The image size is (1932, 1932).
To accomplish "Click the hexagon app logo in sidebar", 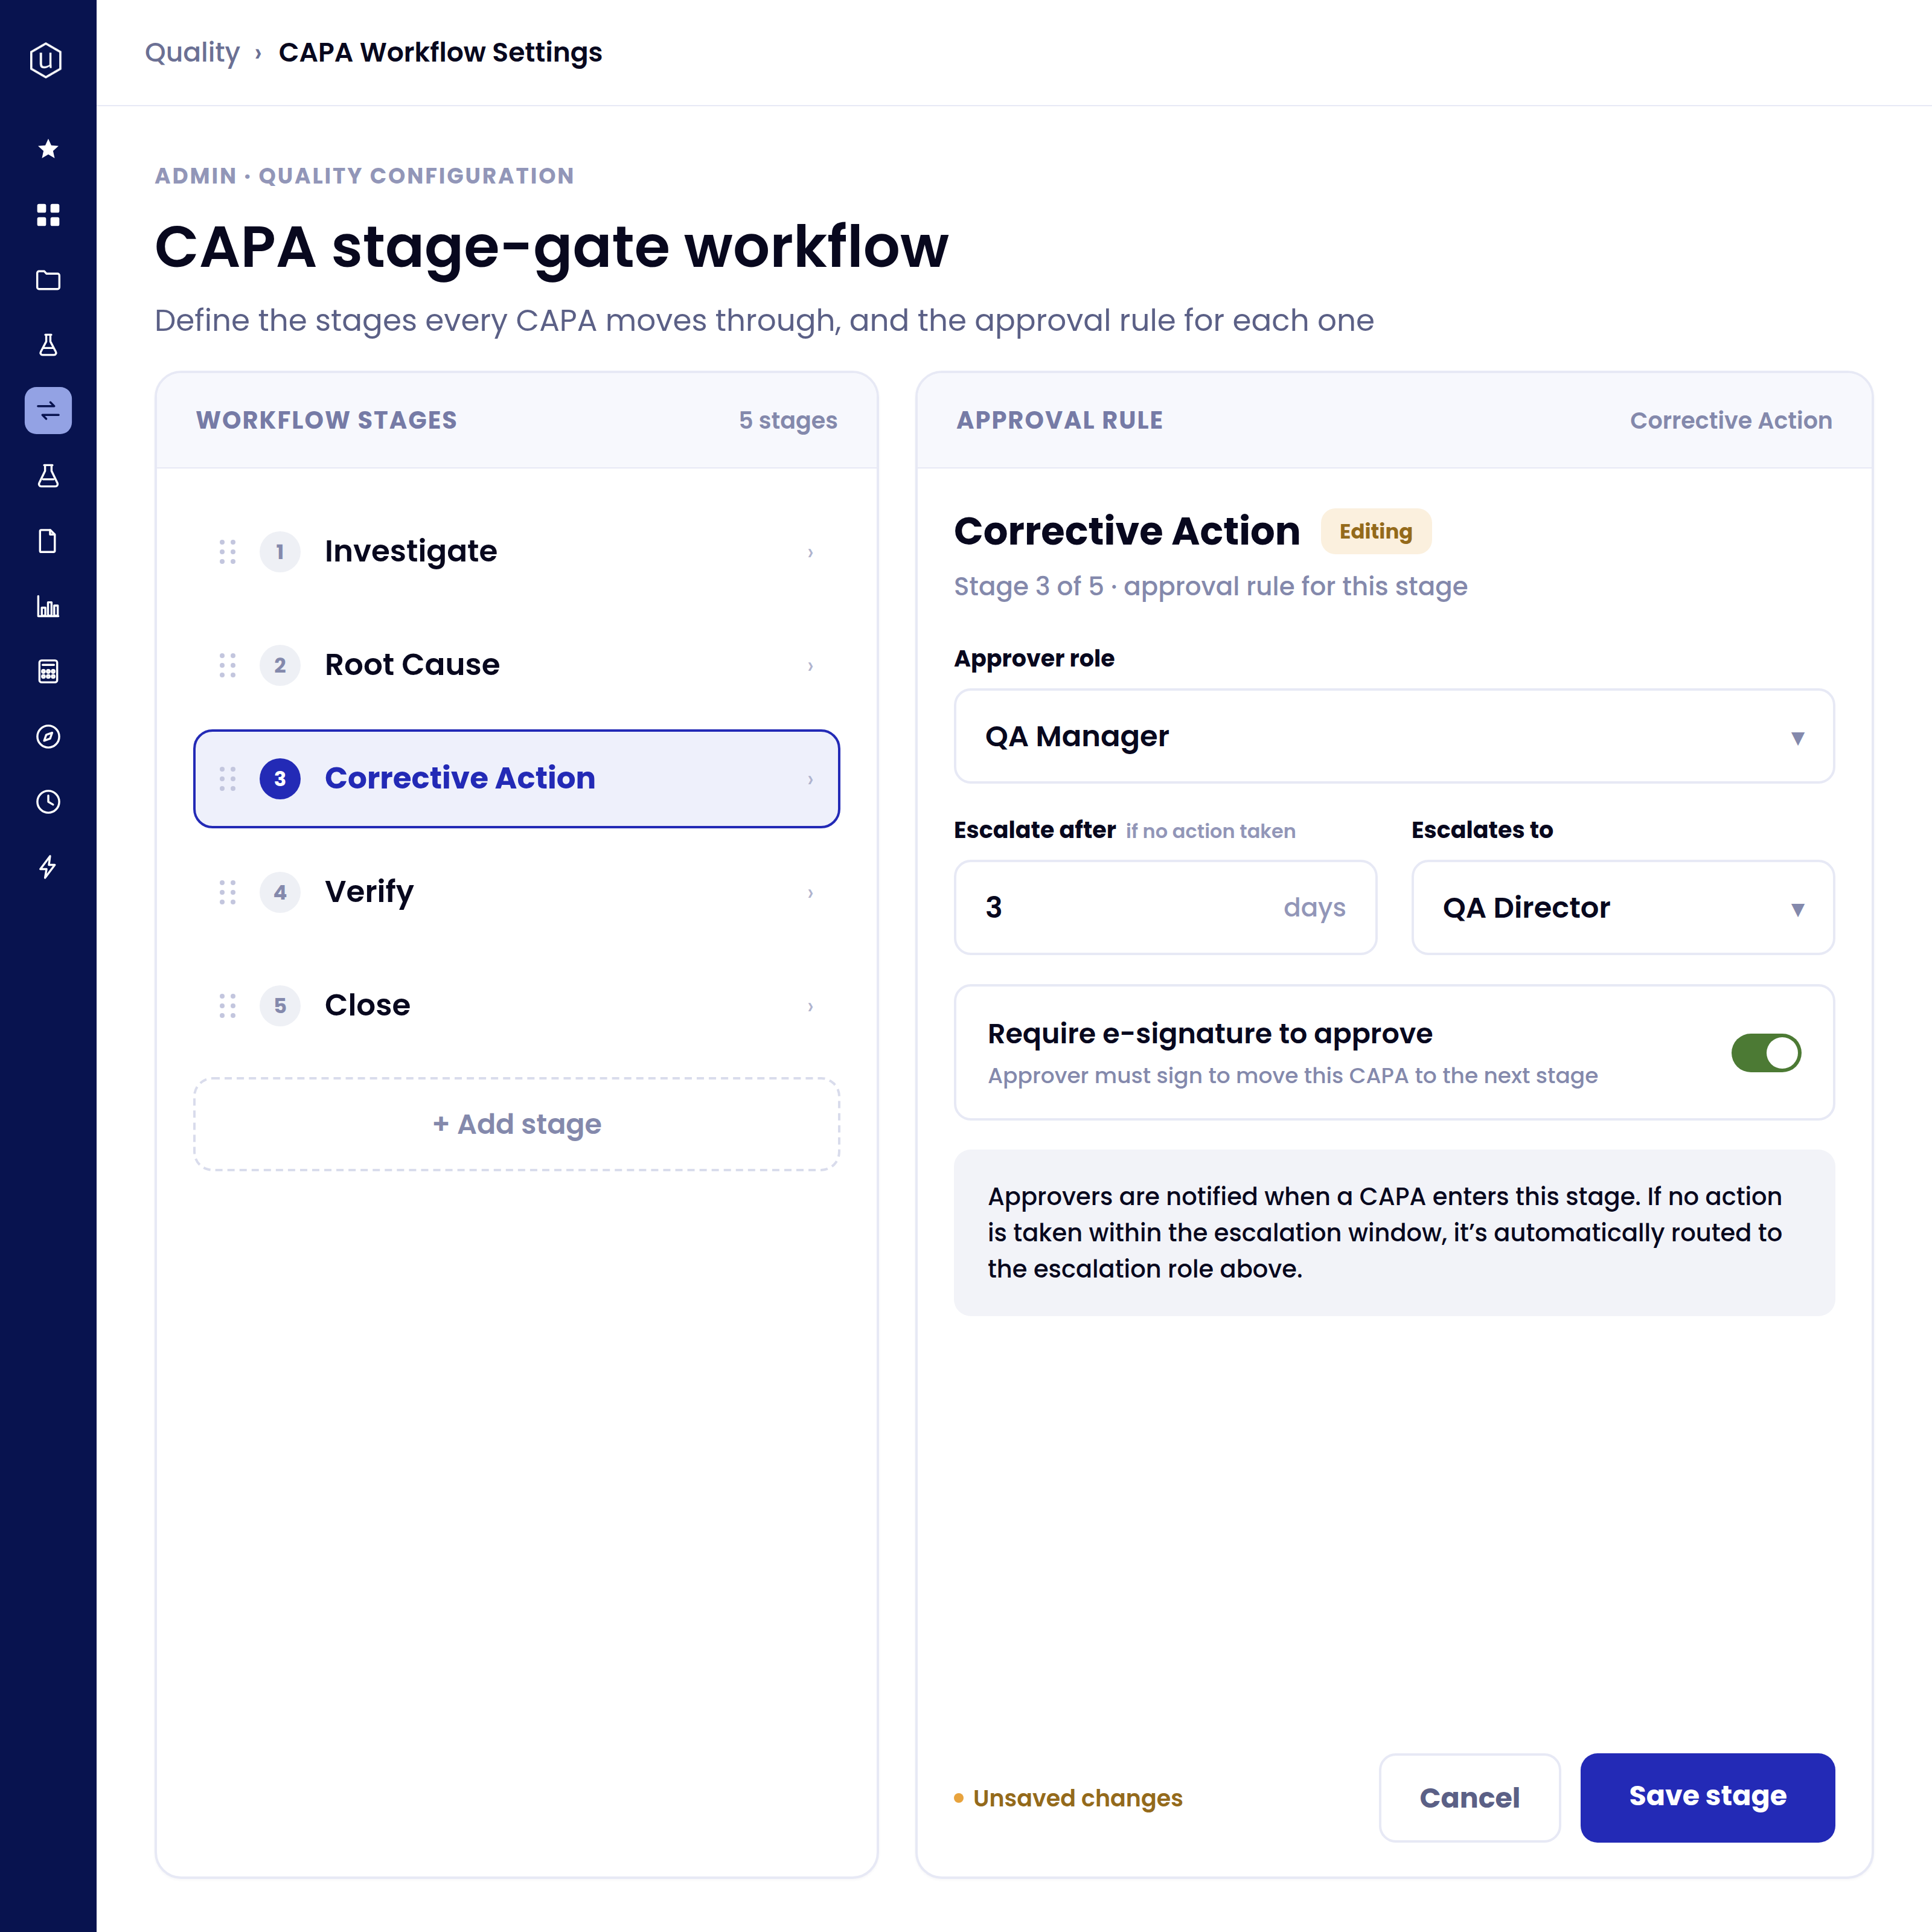I will (47, 60).
